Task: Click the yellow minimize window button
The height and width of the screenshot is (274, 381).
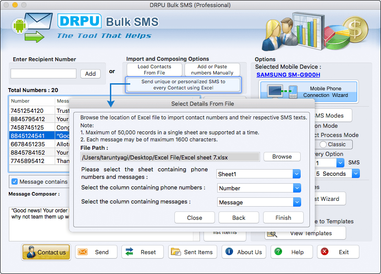Action: [x=15, y=5]
